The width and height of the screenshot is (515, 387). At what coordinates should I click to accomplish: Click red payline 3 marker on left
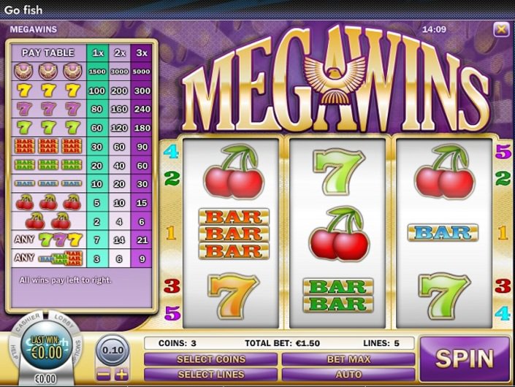(172, 286)
